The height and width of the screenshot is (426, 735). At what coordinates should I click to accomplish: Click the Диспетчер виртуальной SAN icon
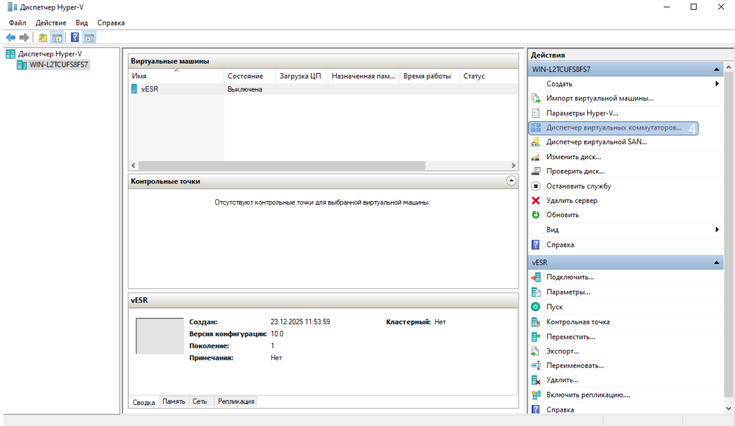536,142
